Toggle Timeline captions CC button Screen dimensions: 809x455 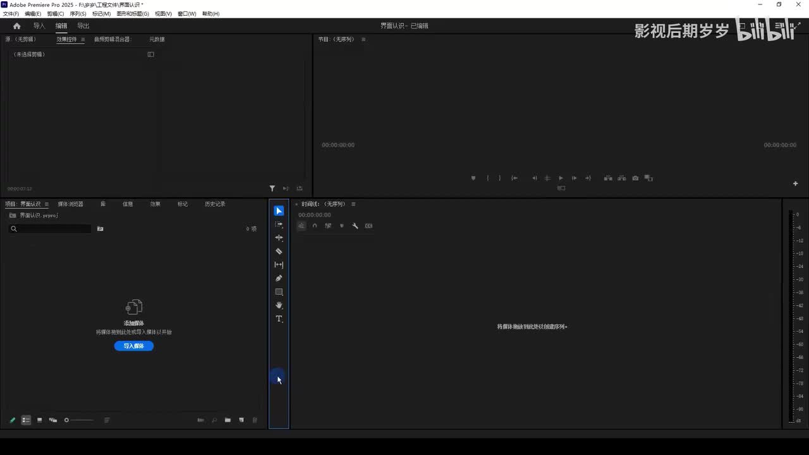click(x=368, y=226)
